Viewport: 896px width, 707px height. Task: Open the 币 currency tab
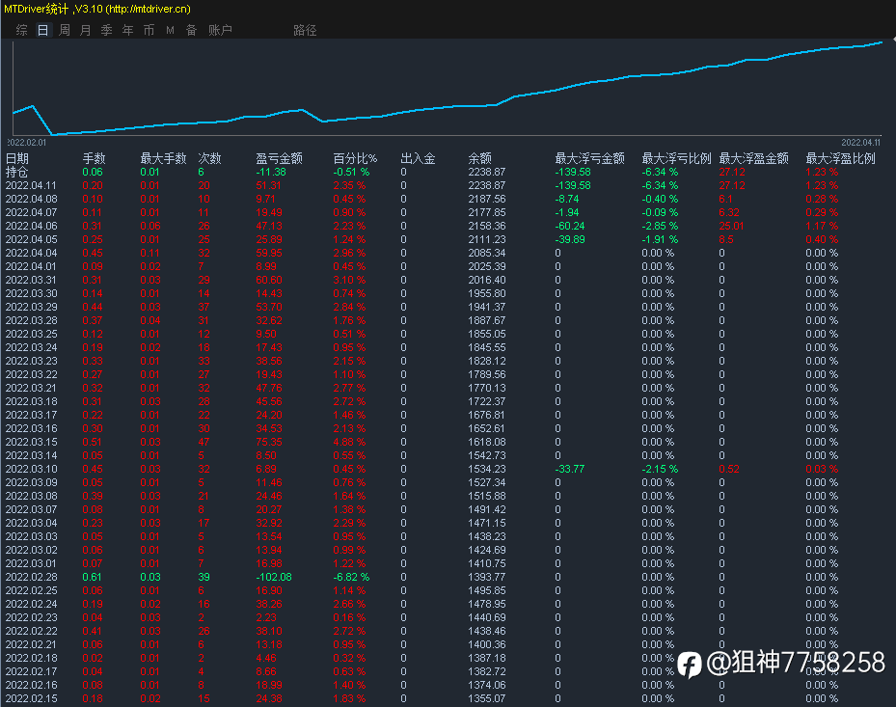[x=149, y=30]
